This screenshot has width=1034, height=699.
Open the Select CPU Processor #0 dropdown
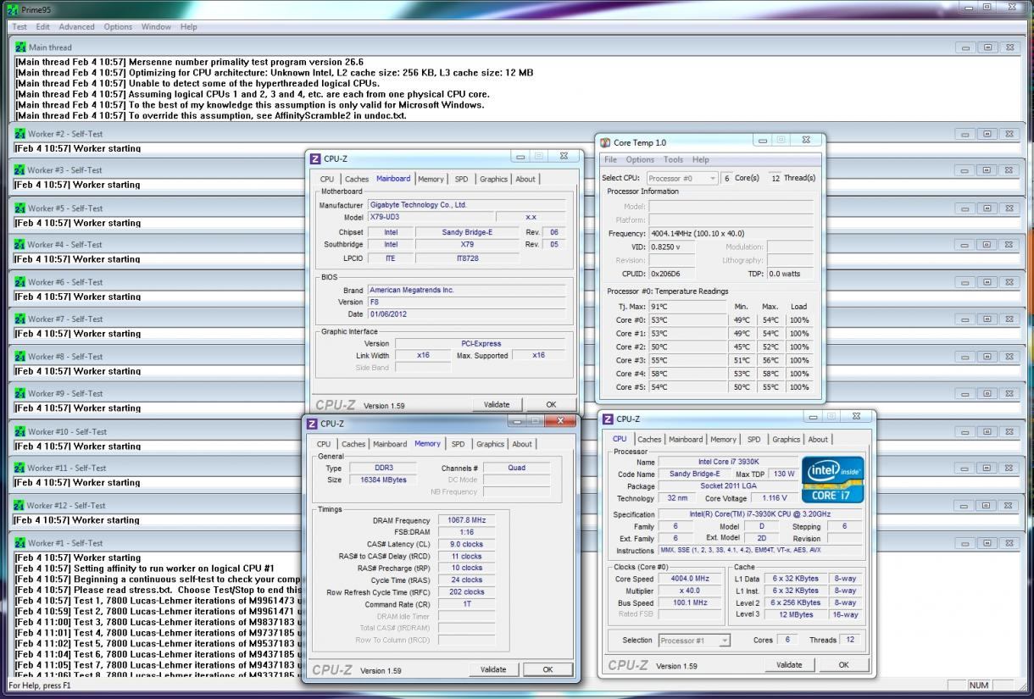tap(682, 178)
